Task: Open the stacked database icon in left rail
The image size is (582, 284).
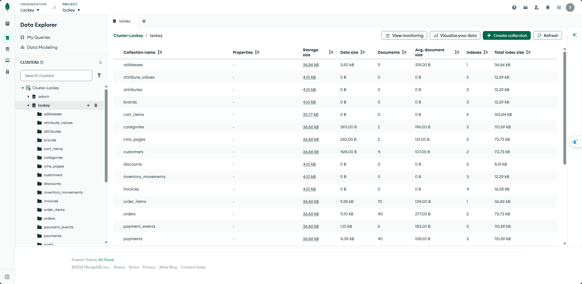Action: pyautogui.click(x=7, y=49)
